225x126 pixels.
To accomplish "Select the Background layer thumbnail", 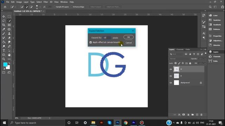I will click(176, 83).
